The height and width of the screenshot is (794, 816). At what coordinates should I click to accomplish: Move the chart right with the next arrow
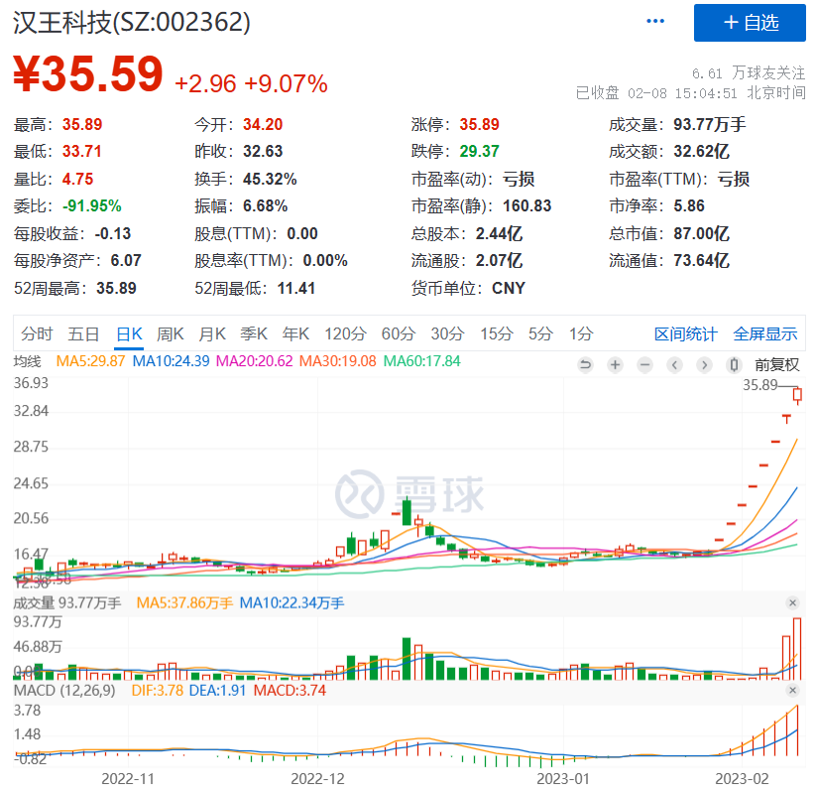[x=704, y=364]
